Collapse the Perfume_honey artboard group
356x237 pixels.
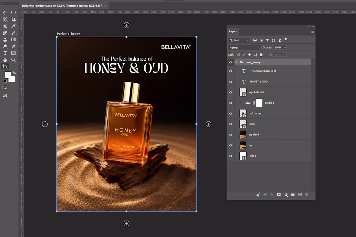237,62
